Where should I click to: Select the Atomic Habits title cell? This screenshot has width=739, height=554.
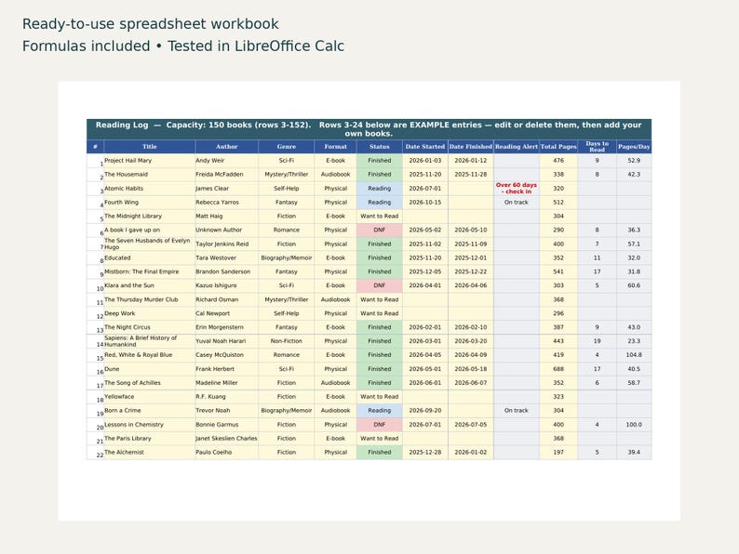[150, 189]
